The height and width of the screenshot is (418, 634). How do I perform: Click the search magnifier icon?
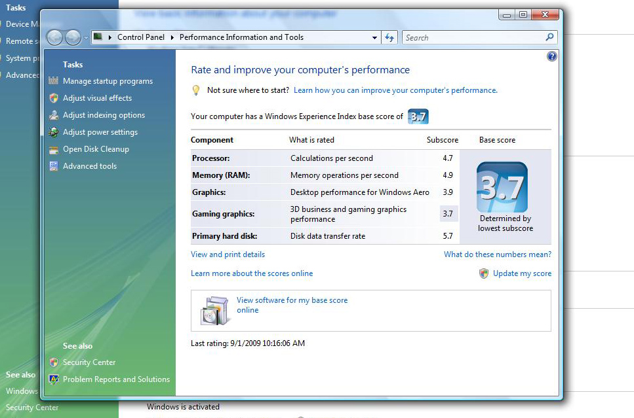[549, 37]
